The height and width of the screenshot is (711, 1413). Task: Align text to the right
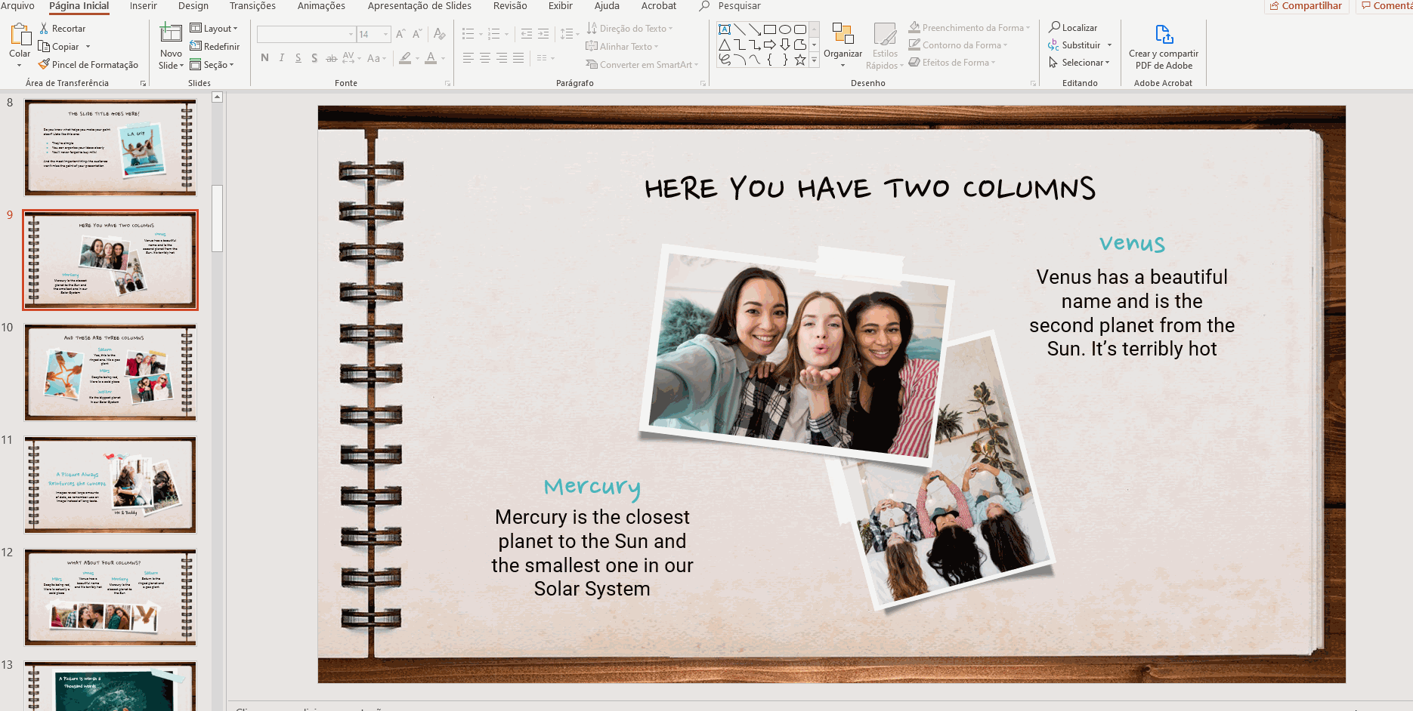click(x=502, y=58)
